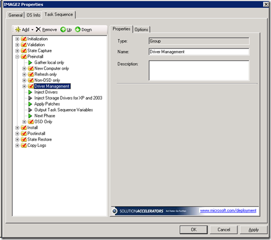Click gray arrow beside Inject Storage Drivers
This screenshot has height=240, width=271.
pos(30,98)
